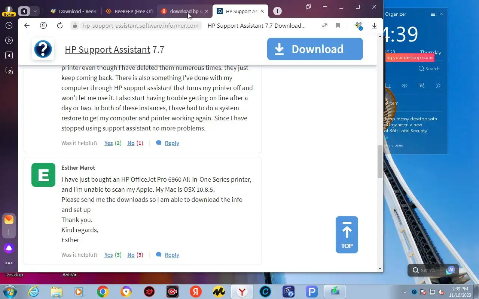This screenshot has height=299, width=479.
Task: Close the HP Support Assistant tab
Action: pyautogui.click(x=262, y=11)
